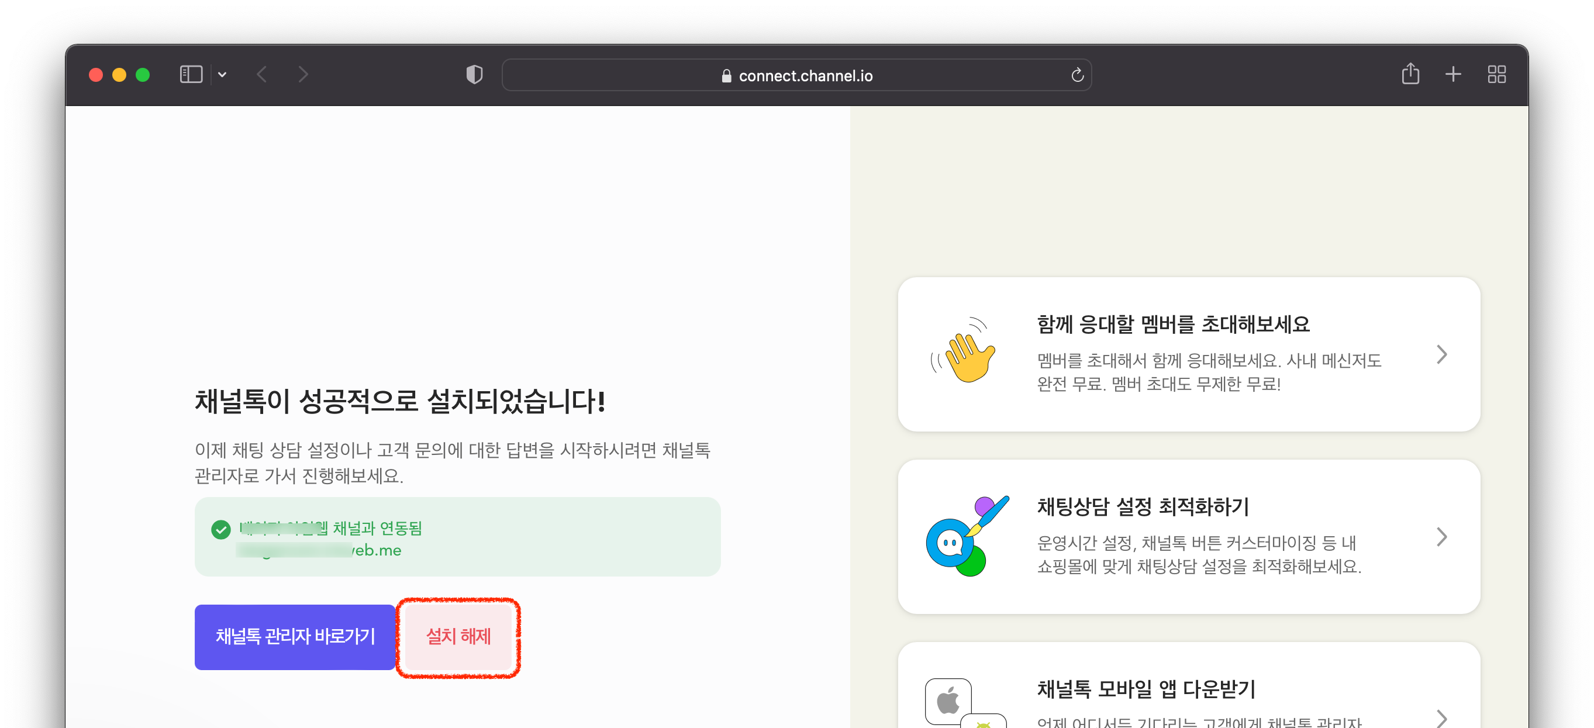Click the green check mark icon
1594x728 pixels.
[x=221, y=529]
